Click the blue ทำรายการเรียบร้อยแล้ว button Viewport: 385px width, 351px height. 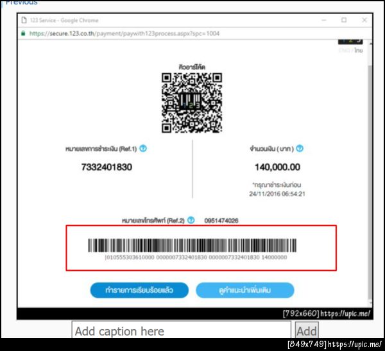tap(139, 290)
